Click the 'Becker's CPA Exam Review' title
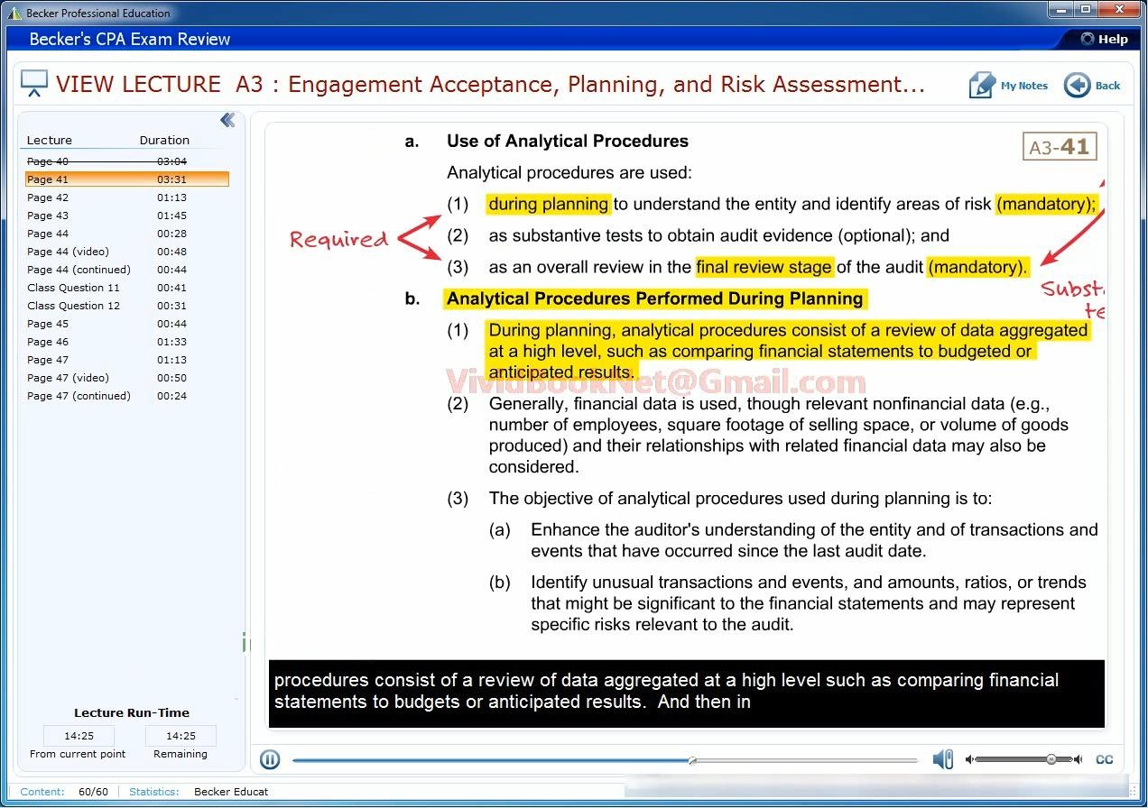Screen dimensions: 1148x808 tap(130, 39)
